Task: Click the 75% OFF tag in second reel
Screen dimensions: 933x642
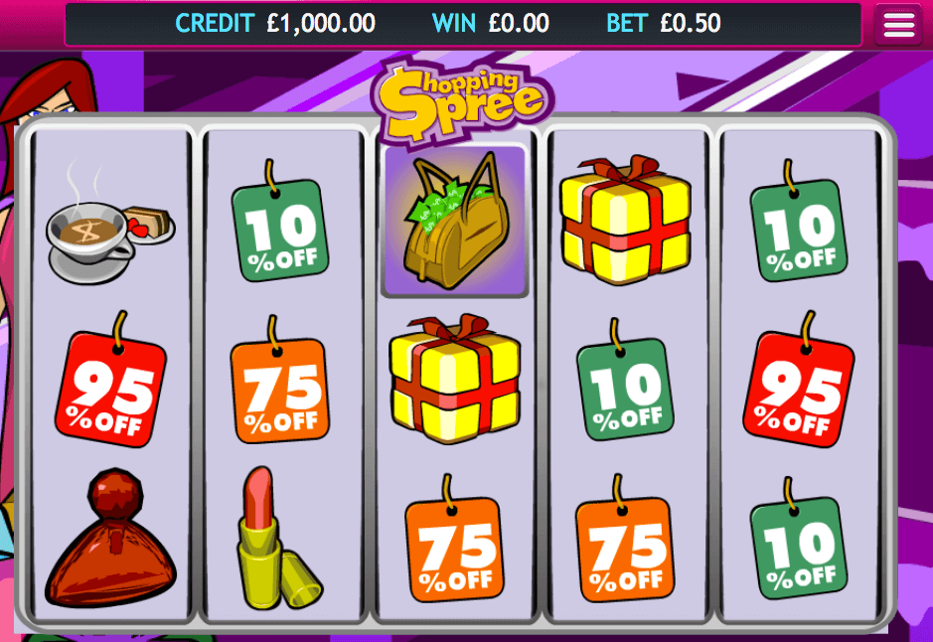Action: pos(279,380)
